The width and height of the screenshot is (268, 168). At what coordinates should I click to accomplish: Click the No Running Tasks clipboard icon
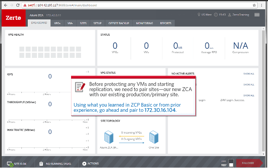tap(41, 164)
